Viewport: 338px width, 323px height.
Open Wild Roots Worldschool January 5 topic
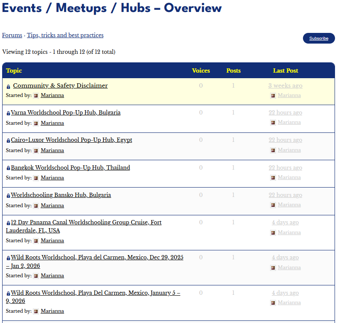point(93,297)
